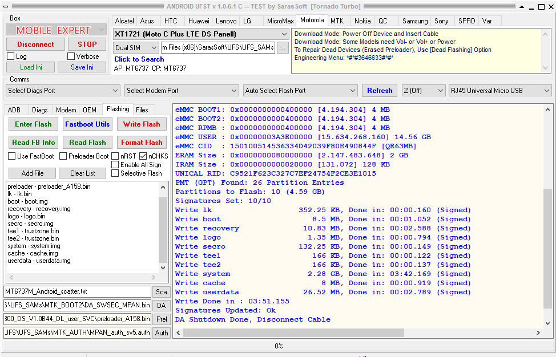Screen dimensions: 556x357
Task: Switch to the Samsung brand tab
Action: pos(415,21)
